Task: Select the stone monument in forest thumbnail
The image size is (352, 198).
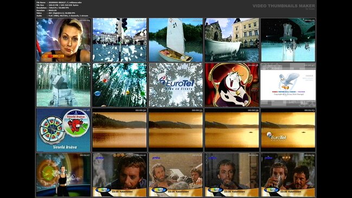Action: tap(63, 85)
